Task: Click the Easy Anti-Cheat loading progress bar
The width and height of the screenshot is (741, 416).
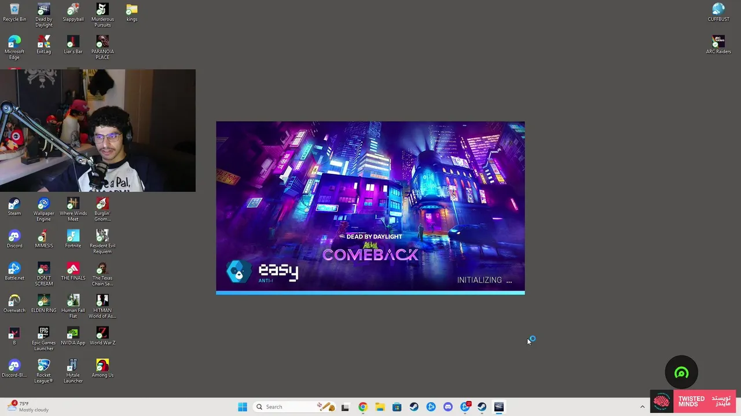Action: click(x=370, y=293)
